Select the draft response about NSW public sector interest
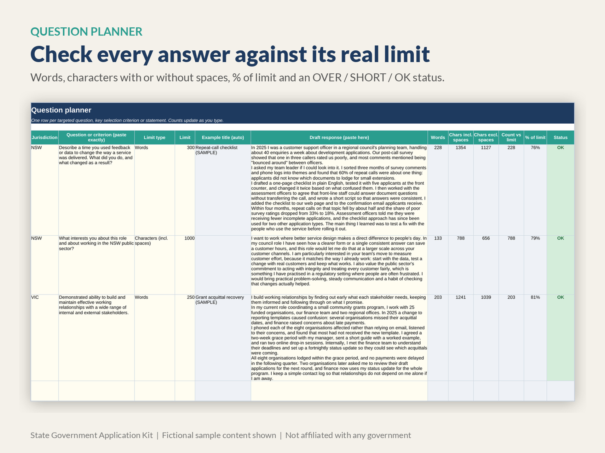 click(339, 265)
